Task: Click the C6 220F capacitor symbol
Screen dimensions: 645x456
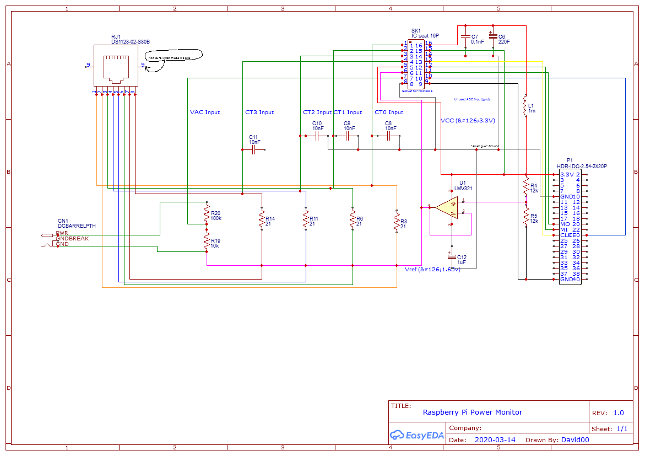Action: [493, 37]
